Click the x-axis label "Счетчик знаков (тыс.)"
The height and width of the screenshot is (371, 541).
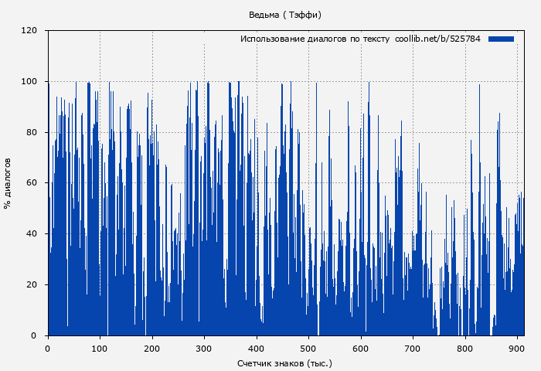click(284, 362)
